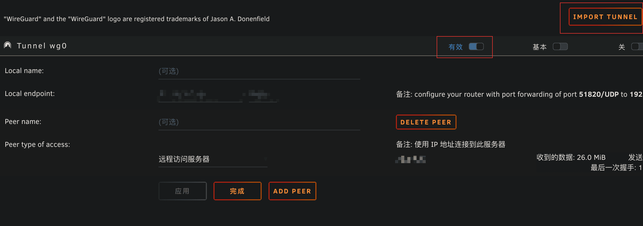Click the greyed 应用 apply button
This screenshot has height=226, width=643.
(182, 191)
